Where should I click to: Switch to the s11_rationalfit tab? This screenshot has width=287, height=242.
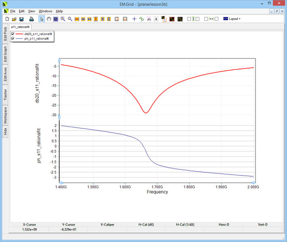21,26
